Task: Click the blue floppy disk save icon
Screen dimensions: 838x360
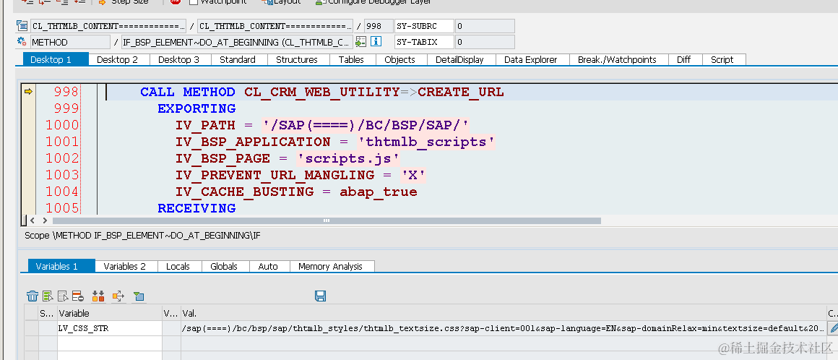Action: pos(321,296)
